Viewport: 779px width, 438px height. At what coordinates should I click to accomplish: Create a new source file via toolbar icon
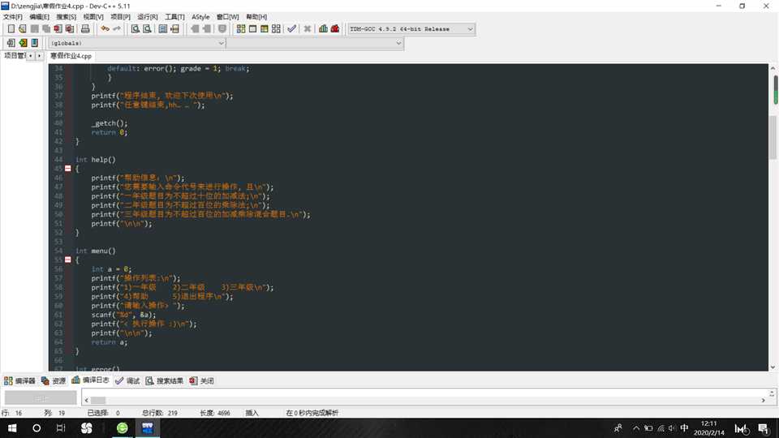point(11,29)
